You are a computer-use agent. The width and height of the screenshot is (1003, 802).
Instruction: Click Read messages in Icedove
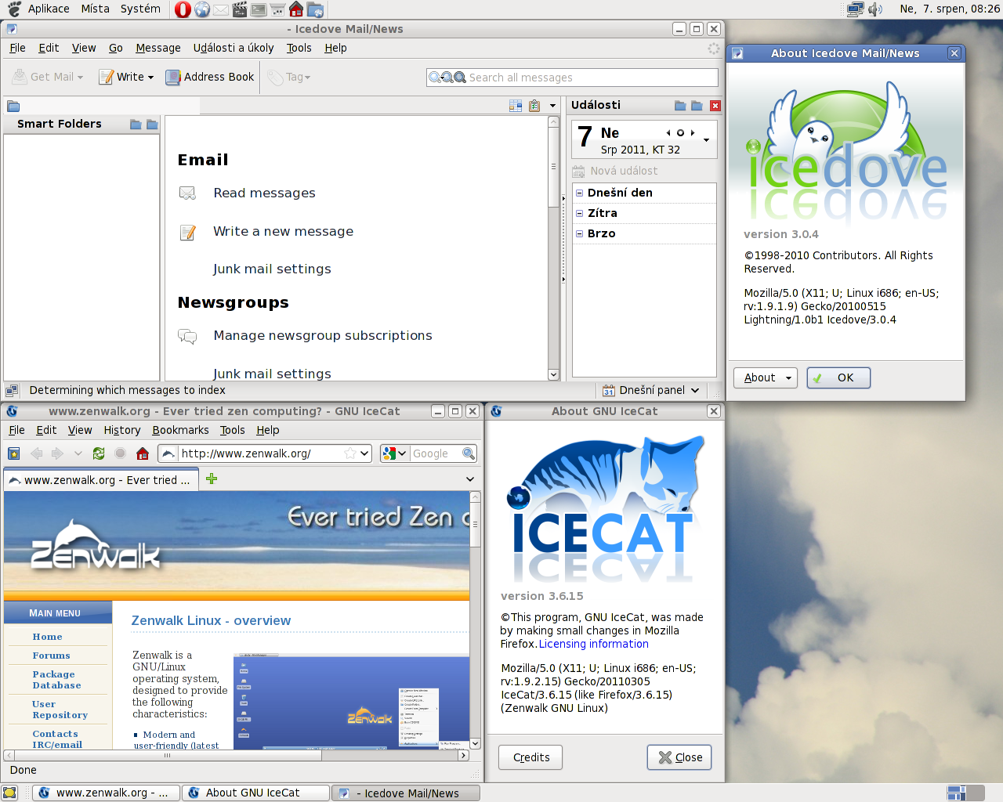click(x=264, y=193)
